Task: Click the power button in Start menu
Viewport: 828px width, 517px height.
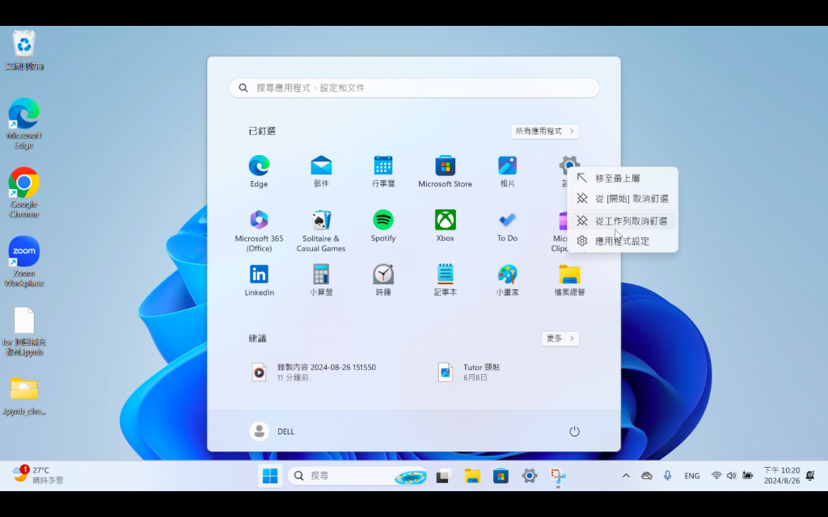Action: [x=574, y=431]
